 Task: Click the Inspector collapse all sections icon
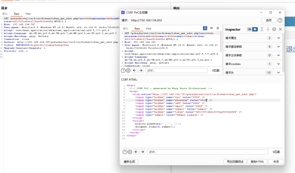point(268,29)
